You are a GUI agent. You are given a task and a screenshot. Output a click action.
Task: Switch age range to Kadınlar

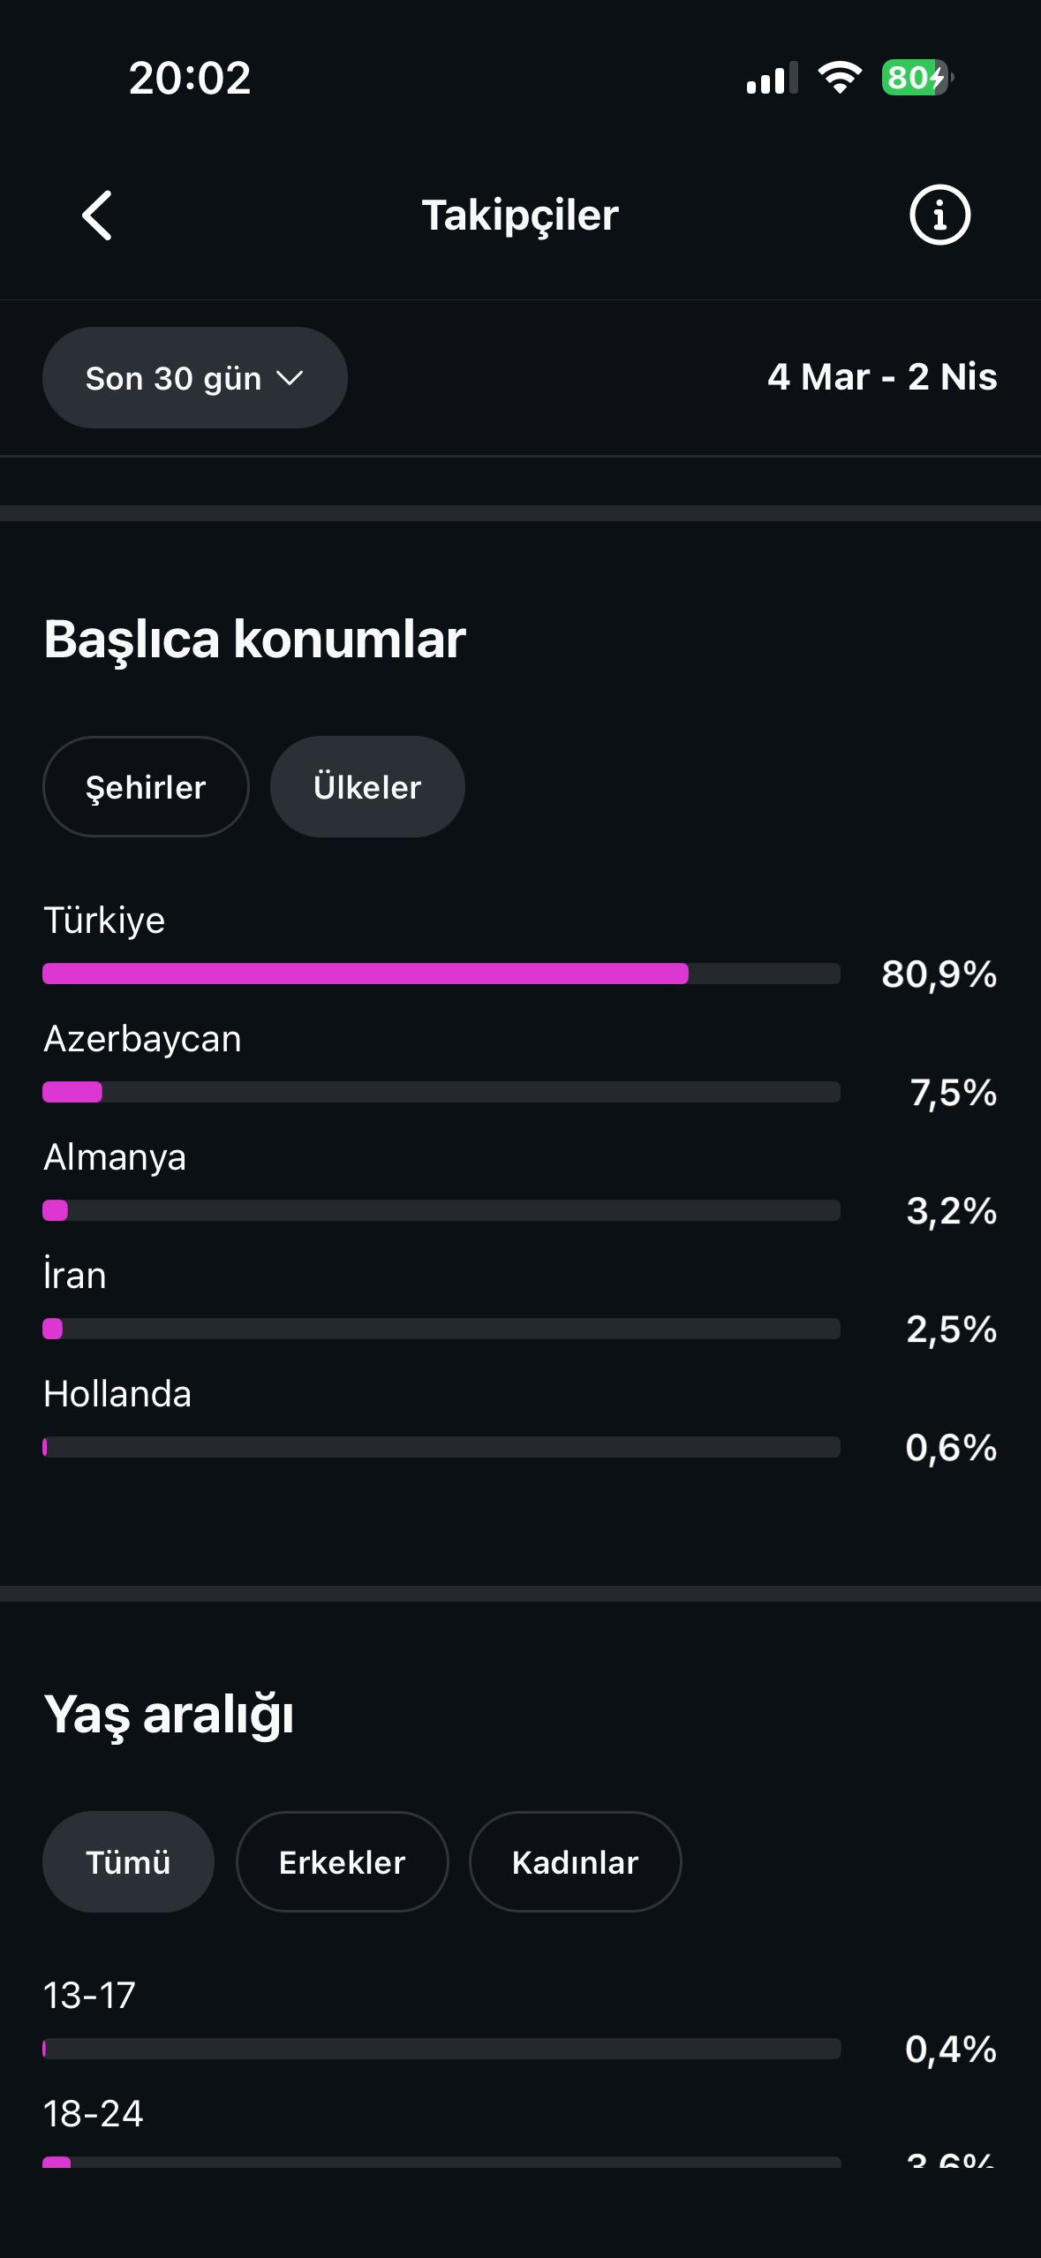pos(576,1861)
